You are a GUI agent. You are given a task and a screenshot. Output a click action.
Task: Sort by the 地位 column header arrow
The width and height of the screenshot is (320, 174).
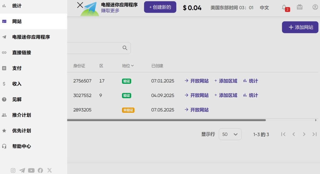point(132,66)
